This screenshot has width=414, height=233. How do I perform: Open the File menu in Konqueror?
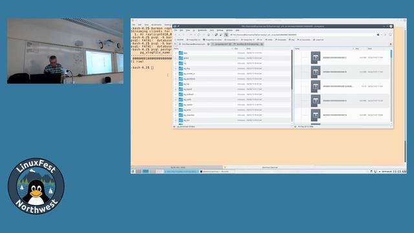point(175,30)
